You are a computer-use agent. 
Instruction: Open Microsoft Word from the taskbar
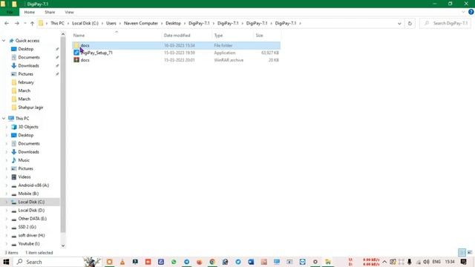point(251,262)
